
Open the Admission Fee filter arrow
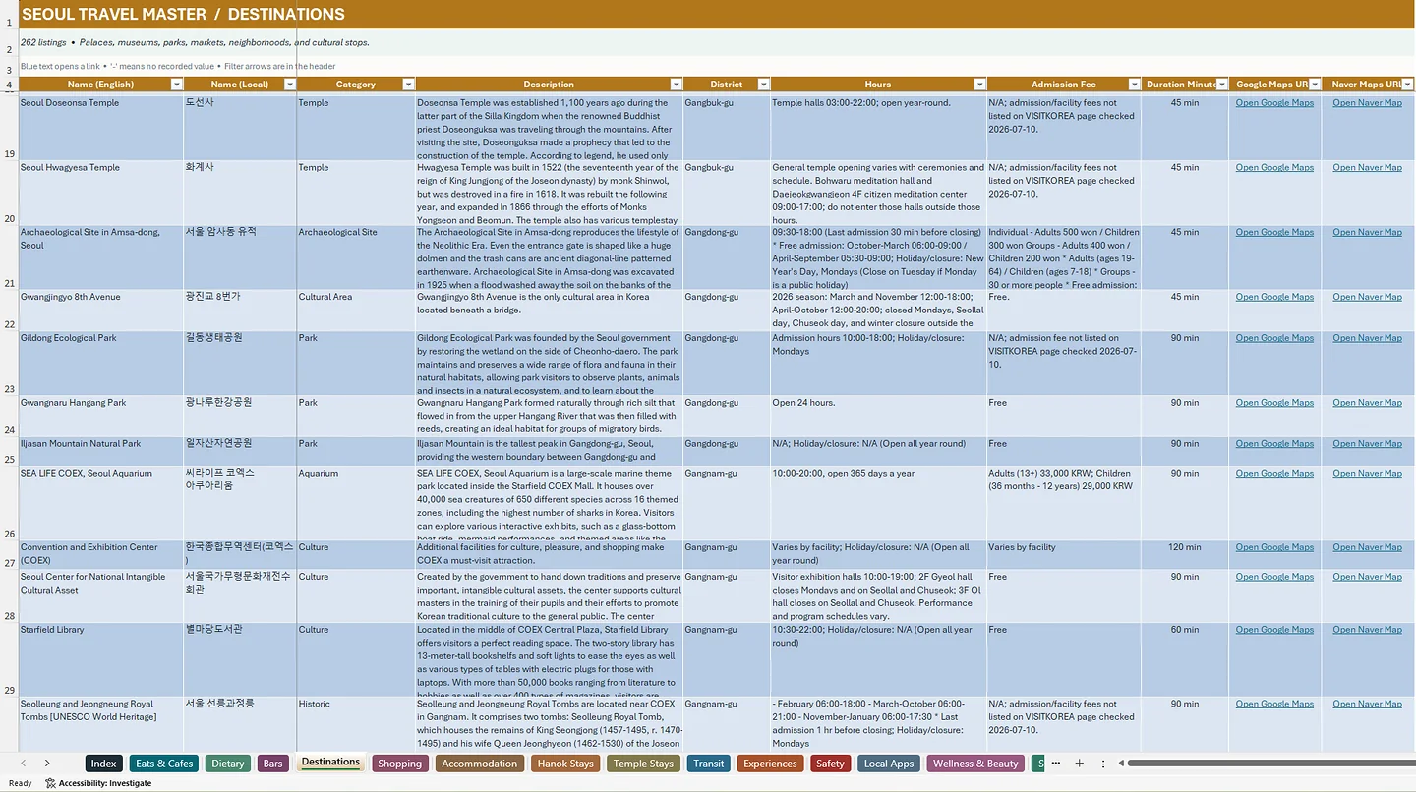[1134, 85]
